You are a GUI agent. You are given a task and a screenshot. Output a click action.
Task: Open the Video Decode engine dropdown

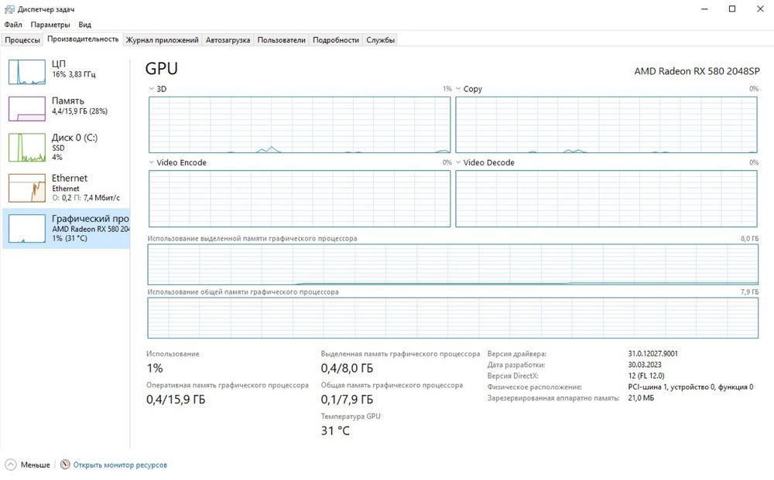pos(458,162)
